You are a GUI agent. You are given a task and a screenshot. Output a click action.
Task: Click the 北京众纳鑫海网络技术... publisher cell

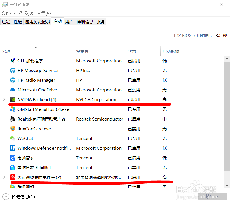pyautogui.click(x=99, y=177)
